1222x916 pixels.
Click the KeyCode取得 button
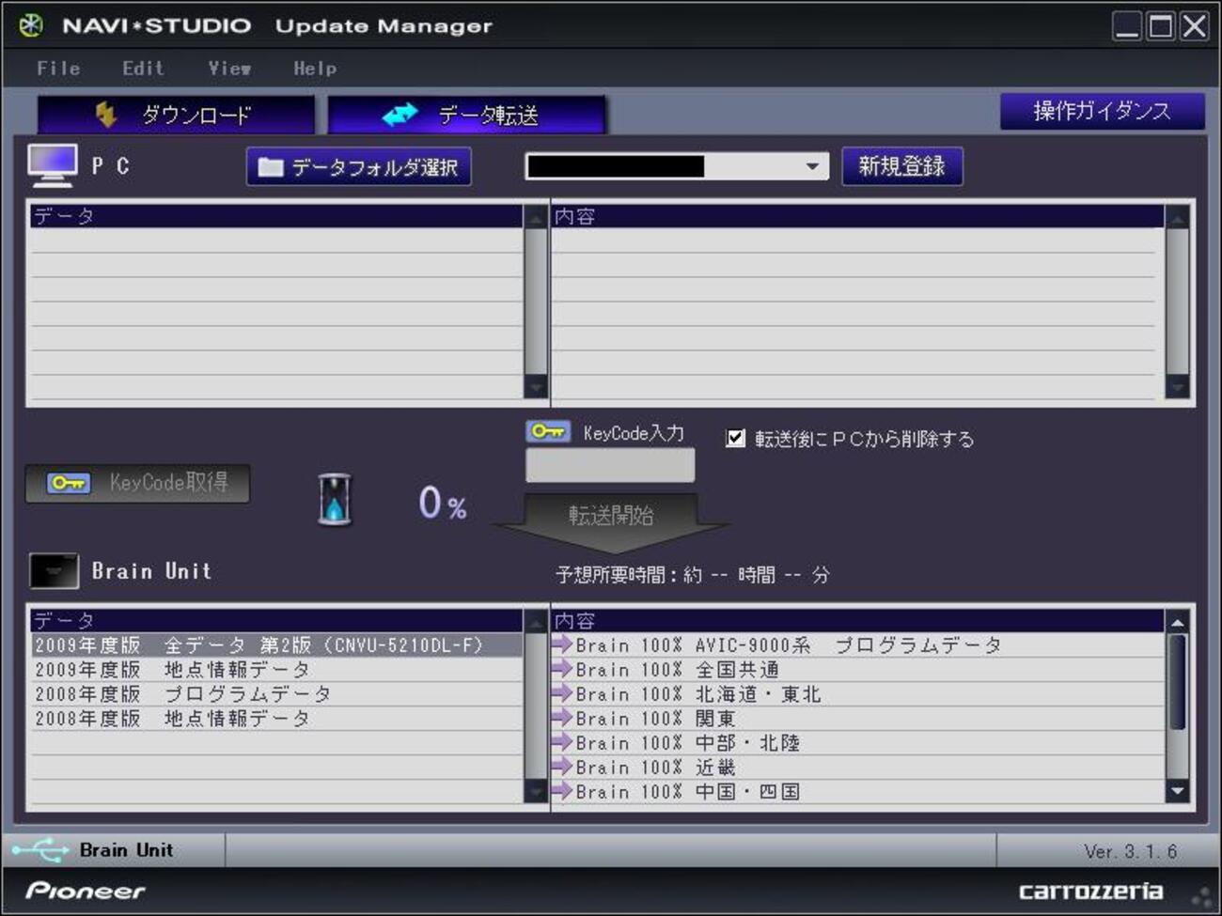click(x=138, y=483)
